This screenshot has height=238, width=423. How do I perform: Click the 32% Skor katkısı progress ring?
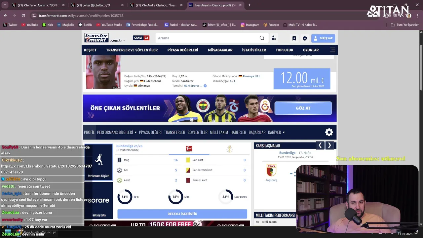(226, 197)
